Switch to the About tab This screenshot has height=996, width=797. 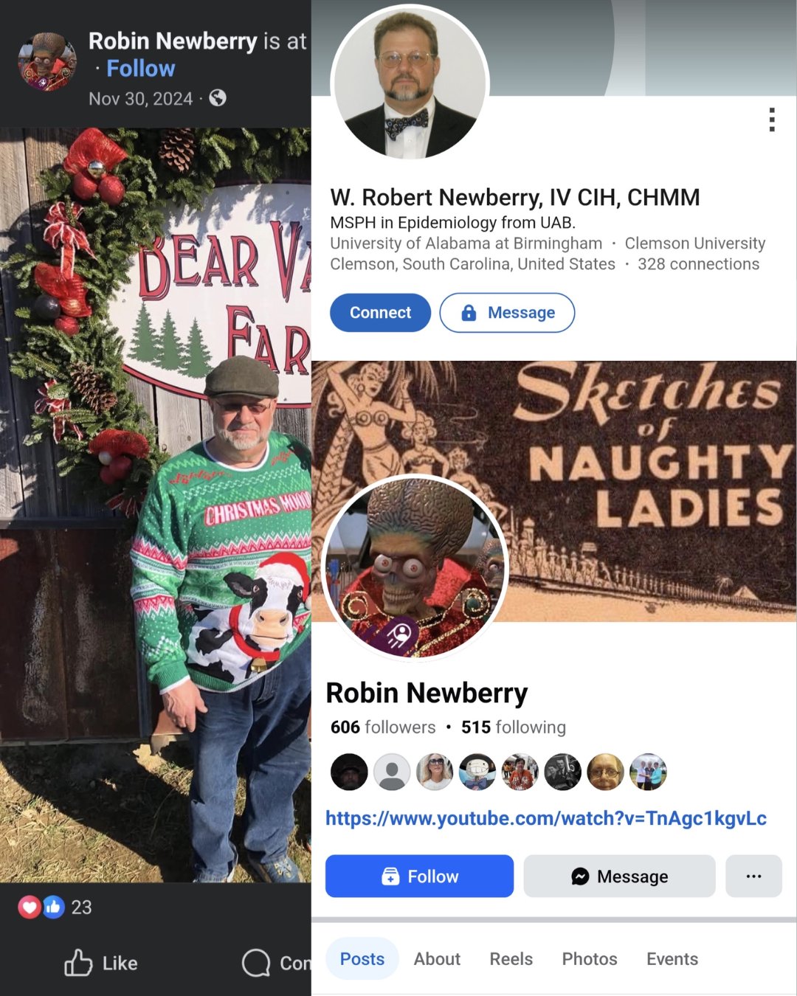437,959
